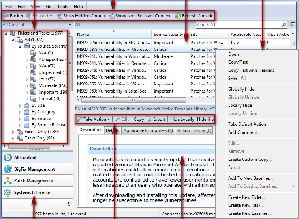299x219 pixels.
Task: Click the Export button with icon
Action: coord(156,119)
